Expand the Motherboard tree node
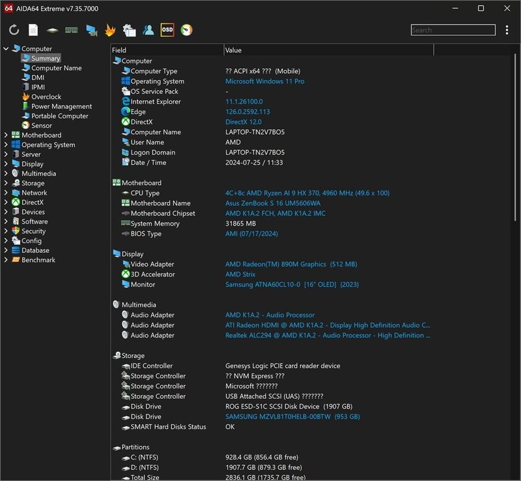521x481 pixels. [6, 136]
